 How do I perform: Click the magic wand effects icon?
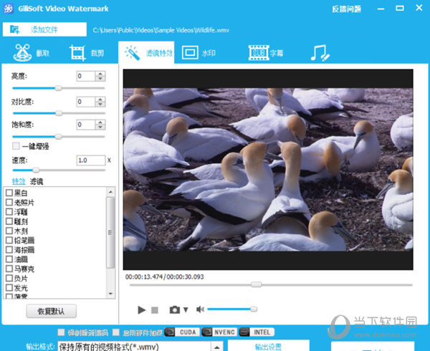[133, 52]
